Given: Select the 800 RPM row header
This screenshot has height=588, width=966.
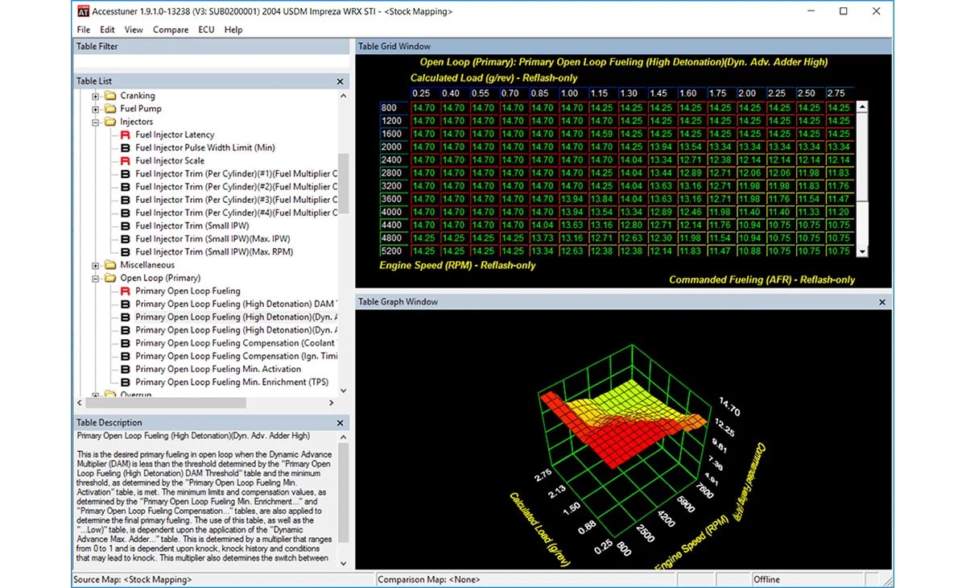Looking at the screenshot, I should [x=394, y=108].
